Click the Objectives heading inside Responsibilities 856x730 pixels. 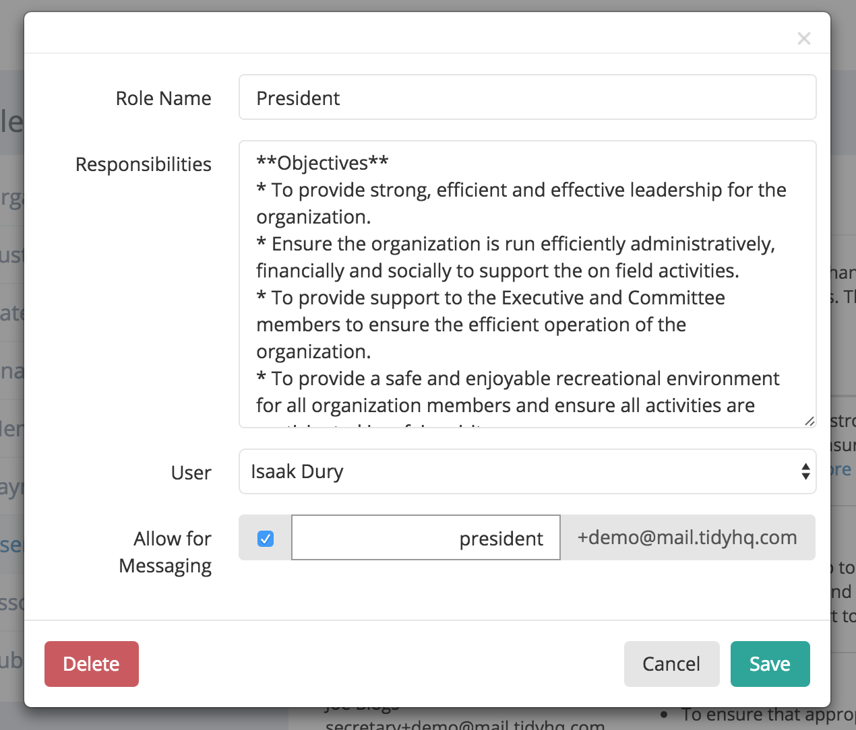322,162
